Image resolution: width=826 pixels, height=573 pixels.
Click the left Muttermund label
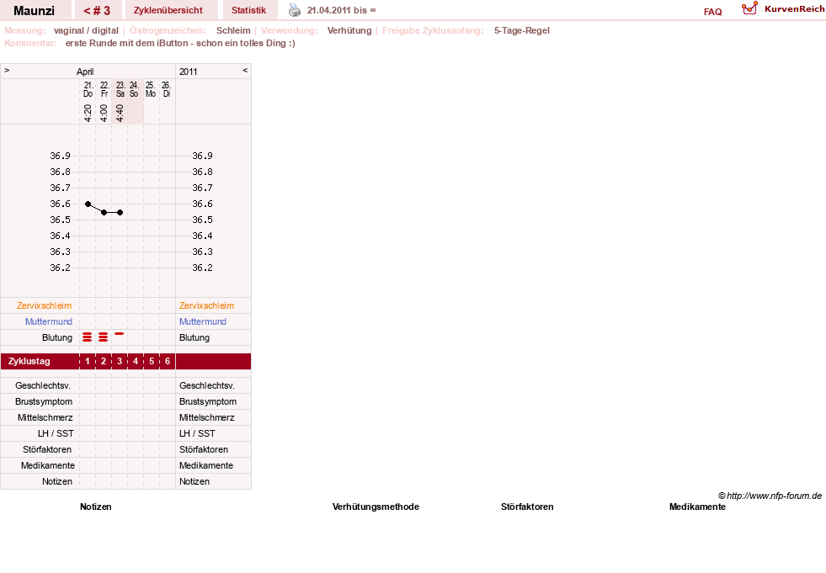click(49, 321)
